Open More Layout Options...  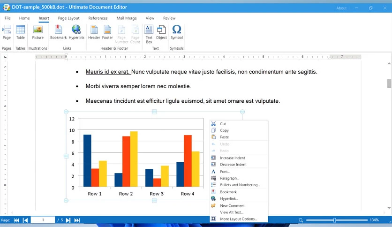point(239,219)
